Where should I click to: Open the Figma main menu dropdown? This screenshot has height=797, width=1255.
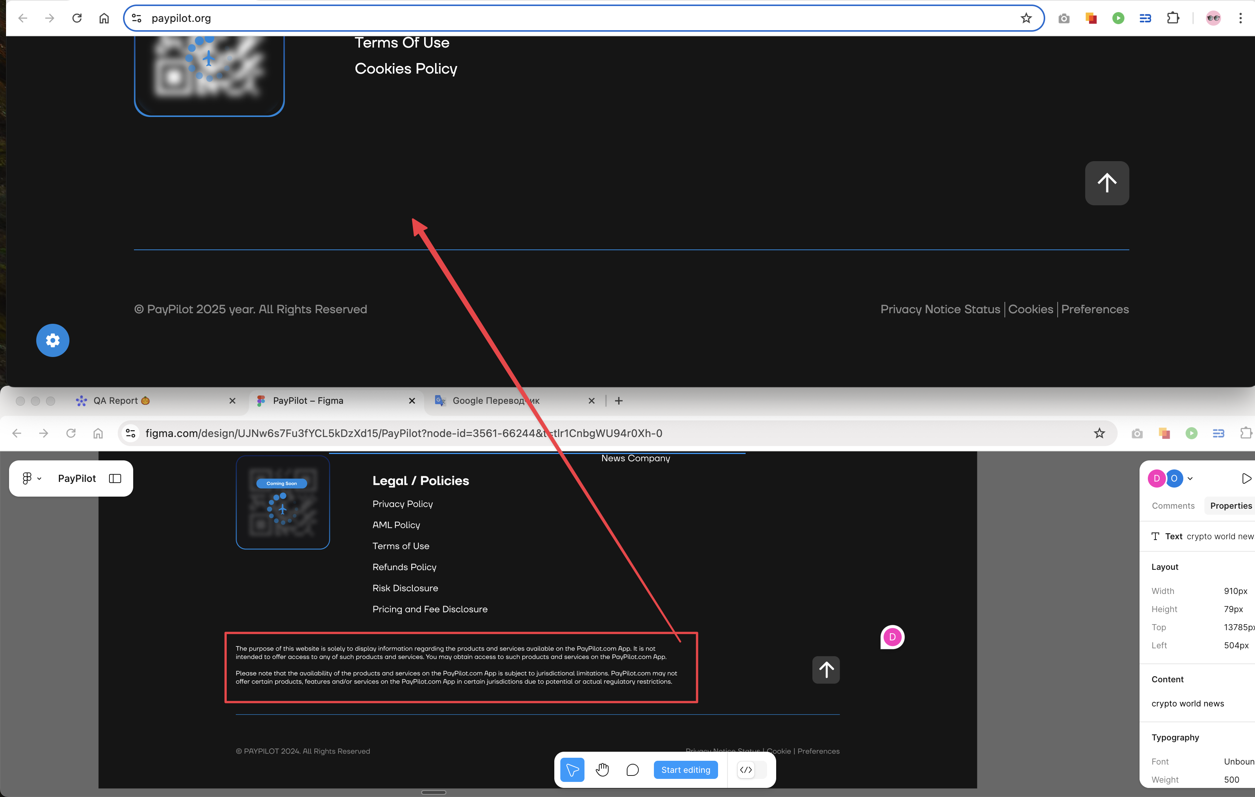click(31, 479)
